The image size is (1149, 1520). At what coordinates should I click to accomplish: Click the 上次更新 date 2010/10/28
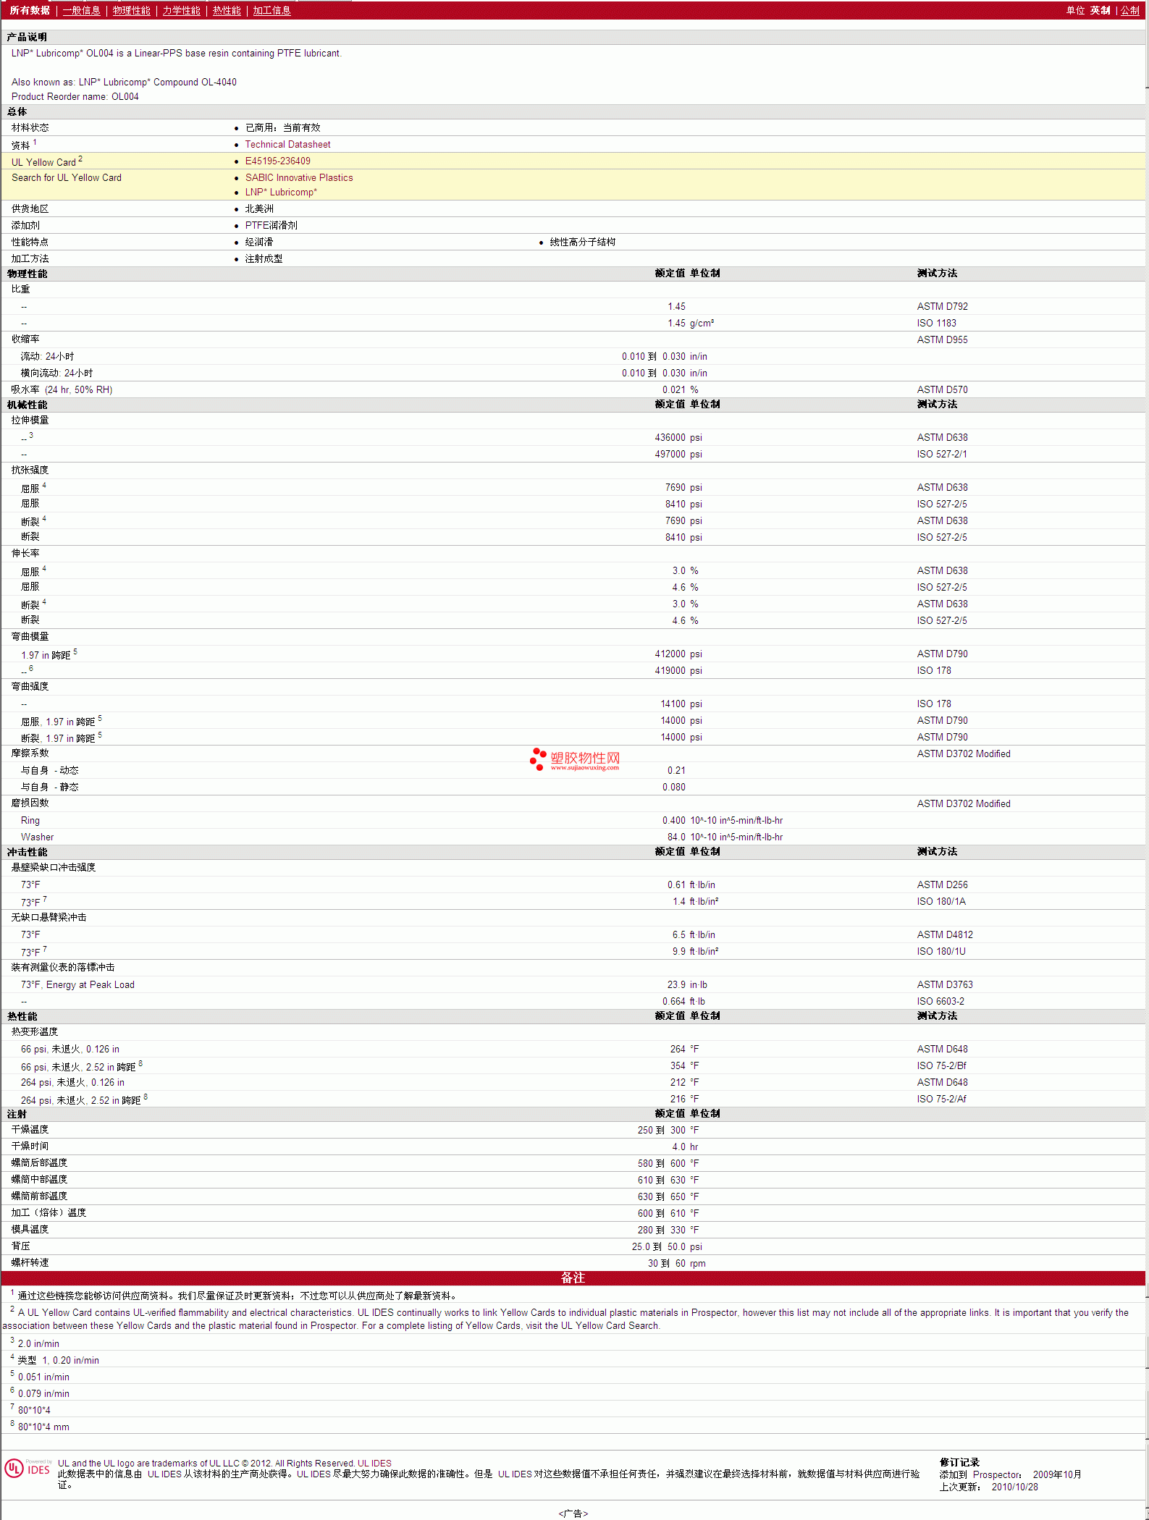pyautogui.click(x=1014, y=1487)
